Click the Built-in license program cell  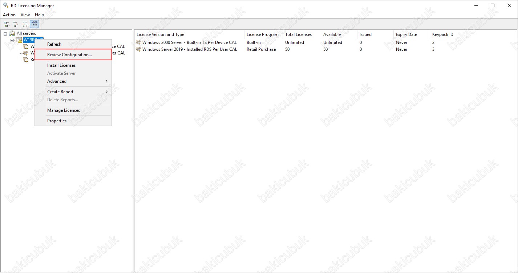(x=254, y=42)
